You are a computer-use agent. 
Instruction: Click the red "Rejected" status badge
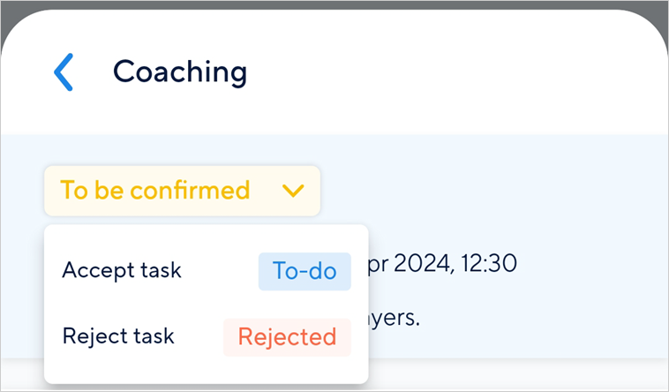tap(287, 337)
